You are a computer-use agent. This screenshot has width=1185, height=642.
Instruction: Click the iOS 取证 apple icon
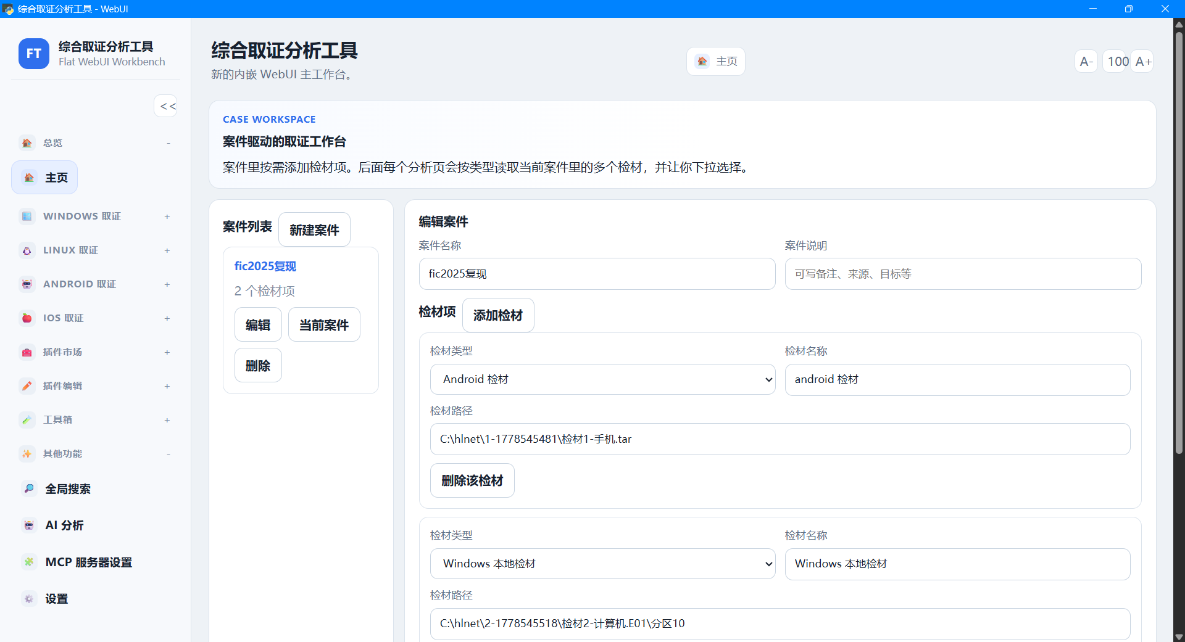pyautogui.click(x=27, y=318)
